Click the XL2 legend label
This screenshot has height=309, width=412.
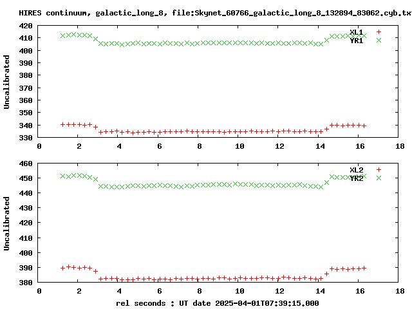356,170
